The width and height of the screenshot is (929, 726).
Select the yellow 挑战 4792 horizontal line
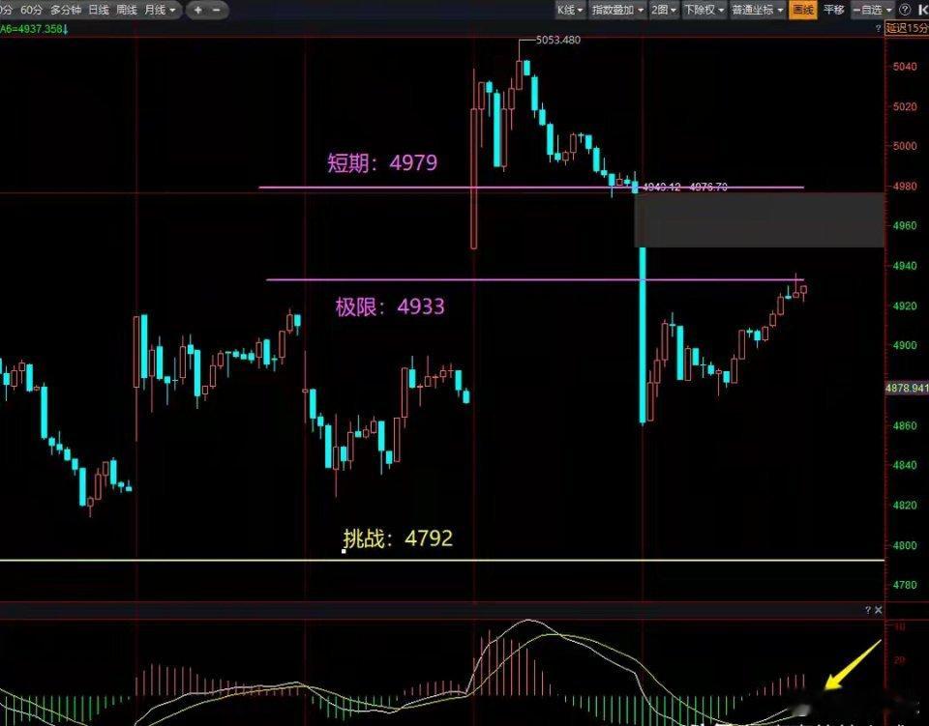[442, 560]
